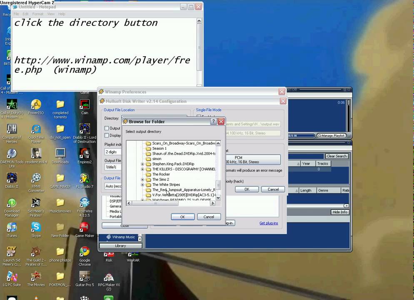
Task: Expand THE KILLERS - DISCOGRAPHY folder
Action: click(x=142, y=169)
